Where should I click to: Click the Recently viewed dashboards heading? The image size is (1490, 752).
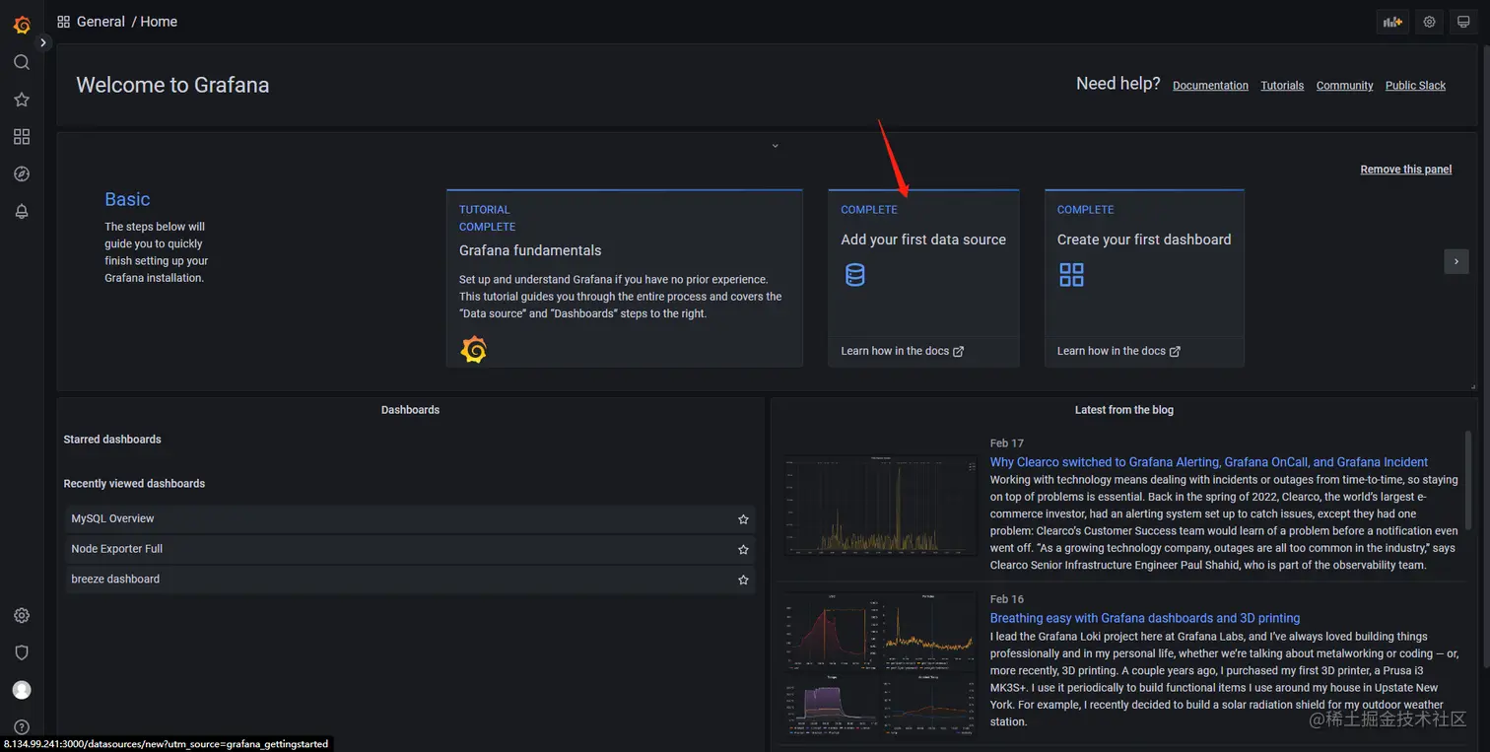(134, 484)
